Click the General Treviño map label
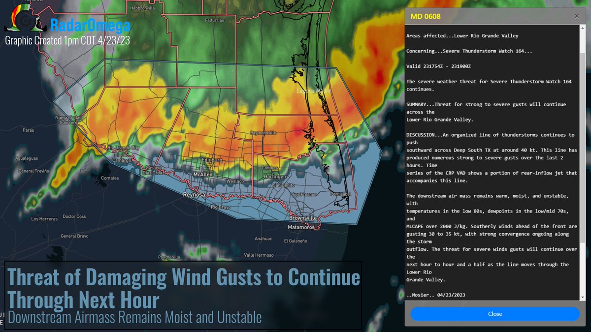This screenshot has height=332, width=591. pyautogui.click(x=33, y=171)
